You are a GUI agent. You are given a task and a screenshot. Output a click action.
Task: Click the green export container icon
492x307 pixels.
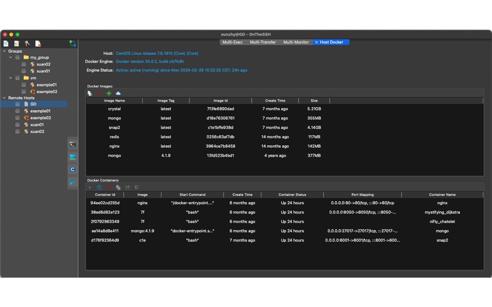[x=128, y=187]
